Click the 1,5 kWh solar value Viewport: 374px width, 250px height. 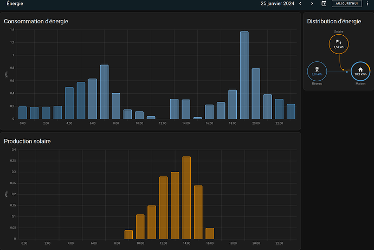(339, 47)
